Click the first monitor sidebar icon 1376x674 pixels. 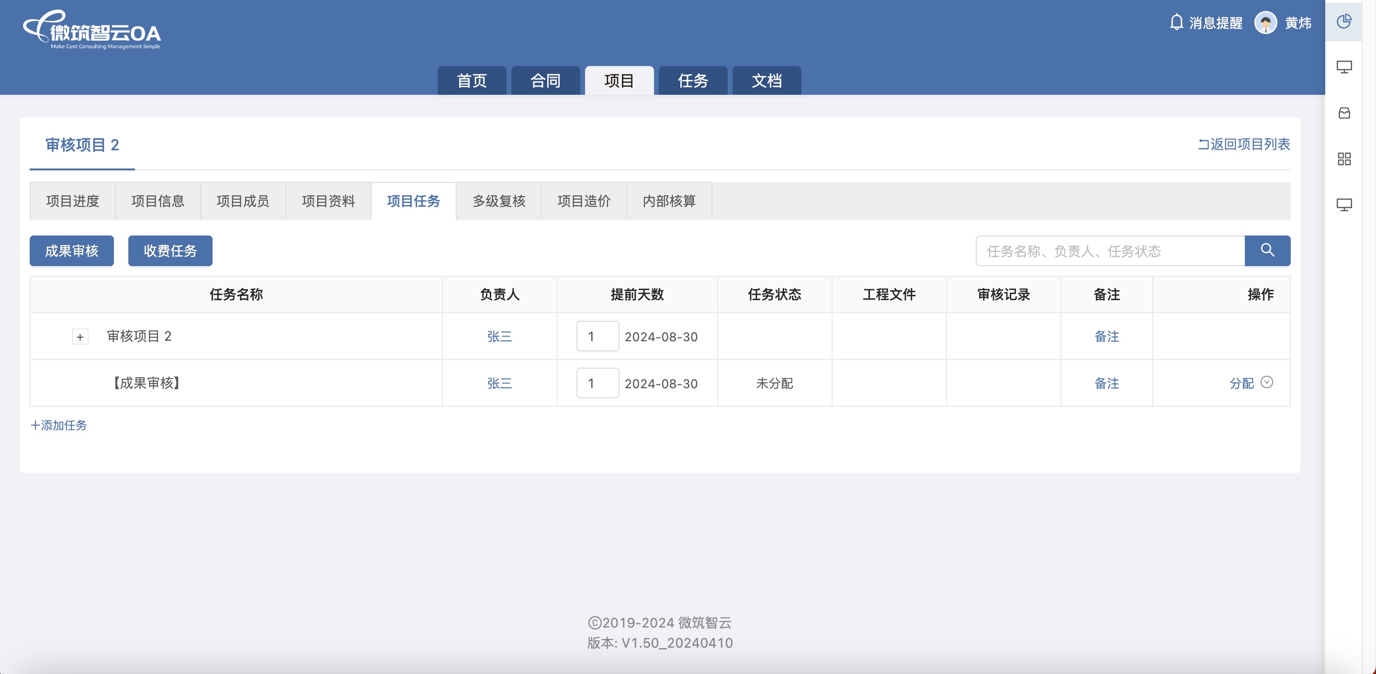click(1344, 67)
